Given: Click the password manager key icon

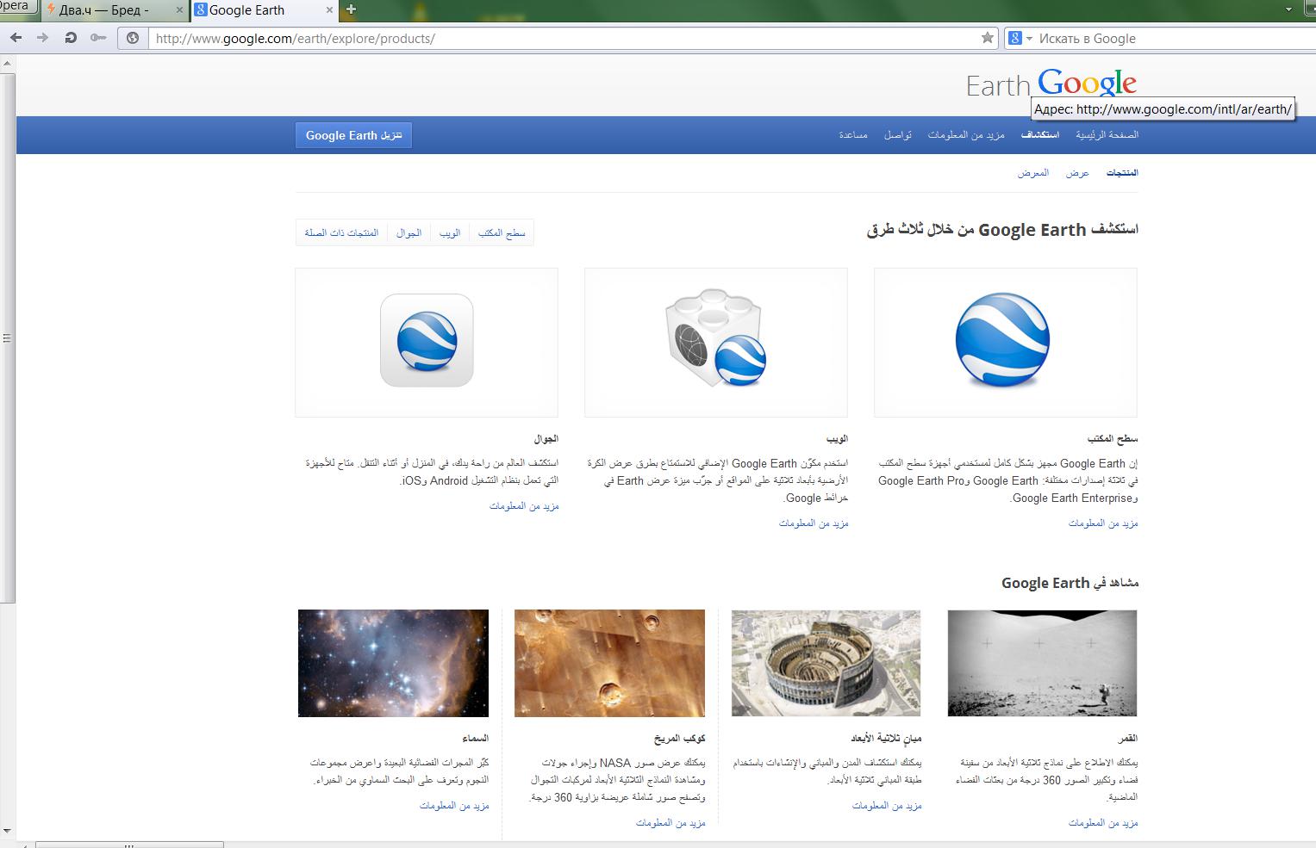Looking at the screenshot, I should pos(98,38).
